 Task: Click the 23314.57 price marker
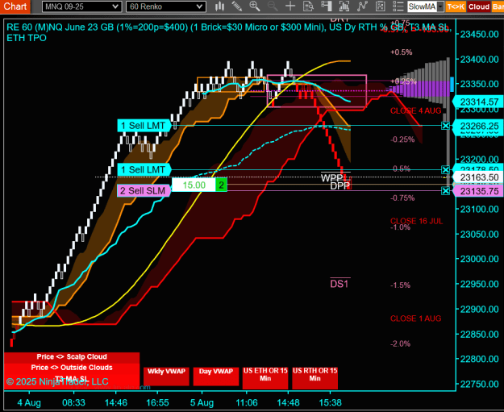point(478,102)
